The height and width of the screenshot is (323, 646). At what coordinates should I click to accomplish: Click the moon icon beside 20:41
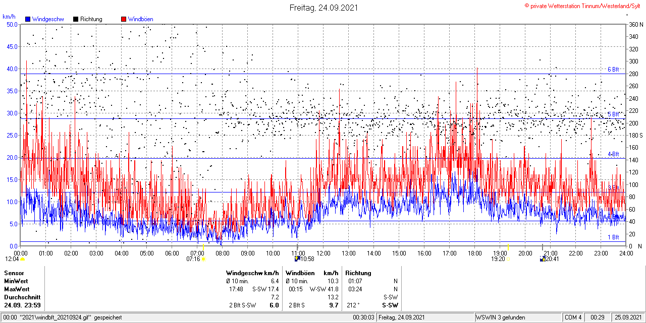tap(543, 259)
